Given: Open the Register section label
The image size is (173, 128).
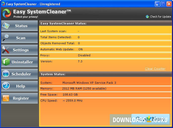Looking at the screenshot, I should click(x=21, y=98).
